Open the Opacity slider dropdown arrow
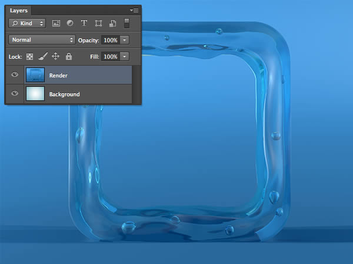Image resolution: width=353 pixels, height=264 pixels. click(x=125, y=40)
